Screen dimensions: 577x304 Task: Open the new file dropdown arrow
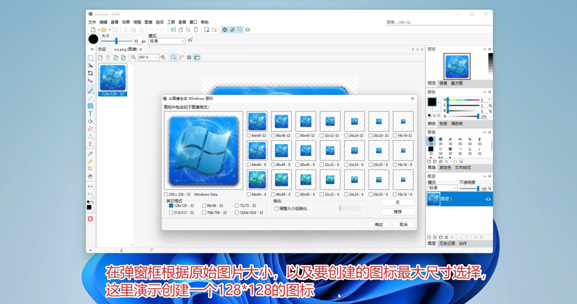[98, 30]
